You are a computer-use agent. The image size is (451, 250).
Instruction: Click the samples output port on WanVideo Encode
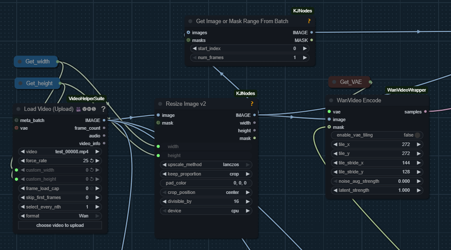425,112
